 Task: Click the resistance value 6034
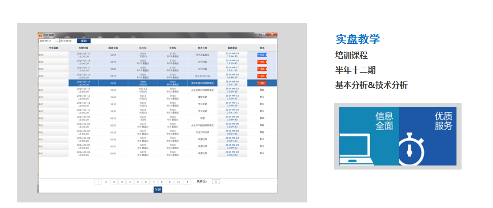(143, 117)
